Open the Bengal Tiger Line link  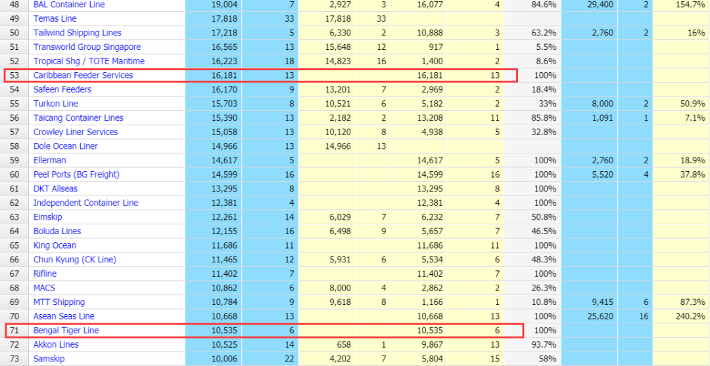(66, 331)
